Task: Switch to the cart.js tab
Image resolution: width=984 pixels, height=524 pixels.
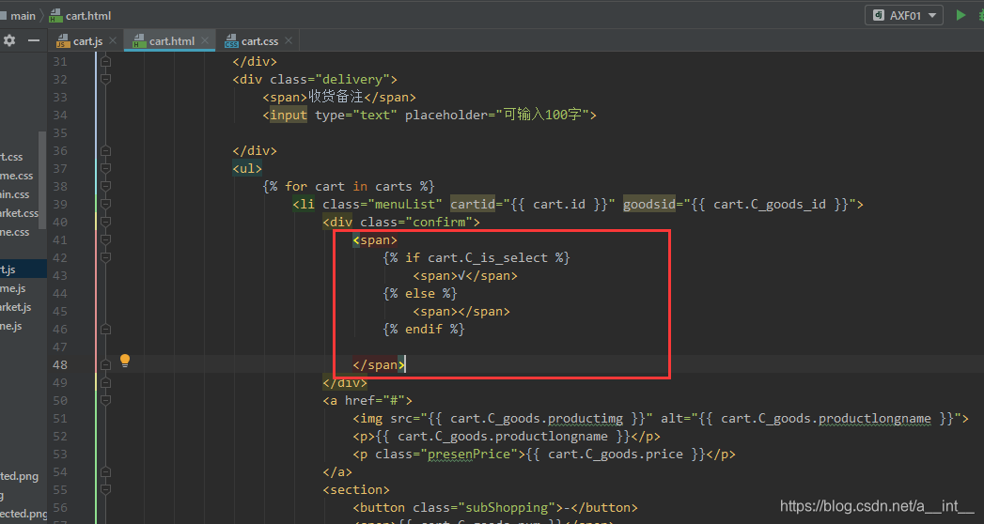Action: (x=86, y=40)
